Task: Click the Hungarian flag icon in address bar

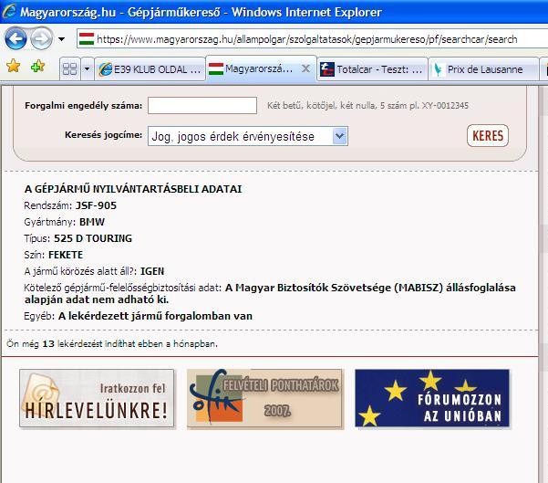Action: [x=87, y=39]
